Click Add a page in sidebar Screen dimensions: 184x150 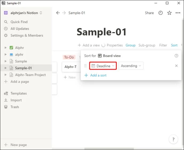(17, 82)
